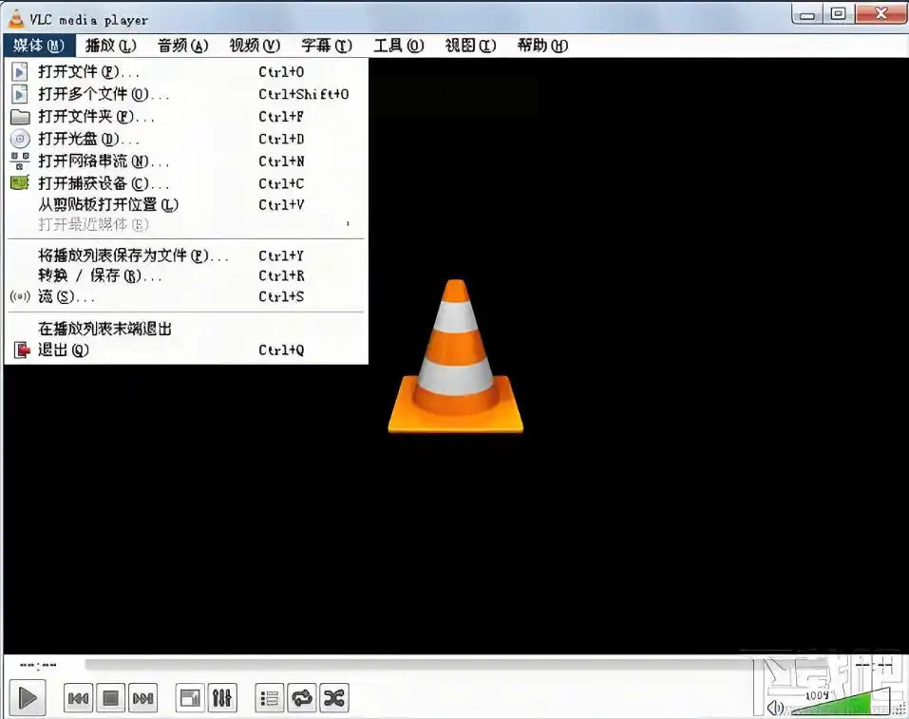Screen dimensions: 909x719
Task: Choose 打开文件(F)... entry
Action: point(186,72)
